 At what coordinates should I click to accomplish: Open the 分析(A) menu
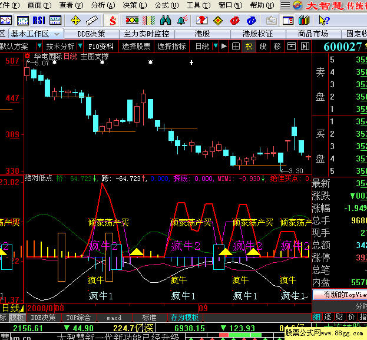(x=103, y=5)
